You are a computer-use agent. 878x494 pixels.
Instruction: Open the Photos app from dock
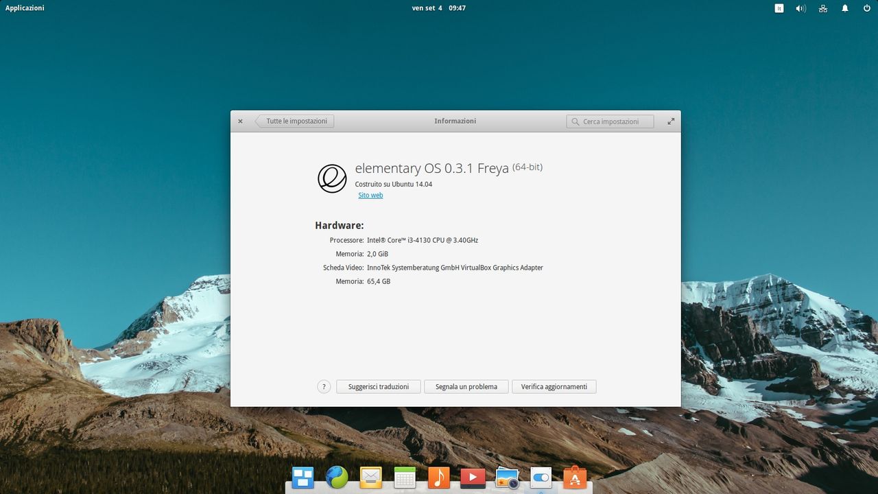tap(507, 478)
